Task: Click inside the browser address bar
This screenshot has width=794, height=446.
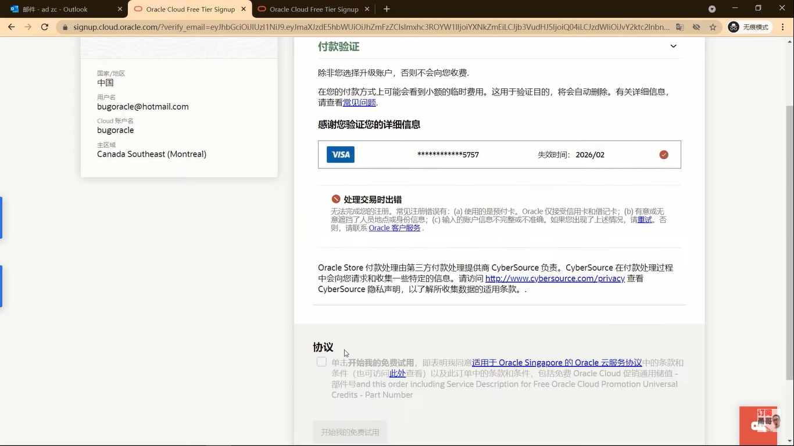Action: coord(349,27)
